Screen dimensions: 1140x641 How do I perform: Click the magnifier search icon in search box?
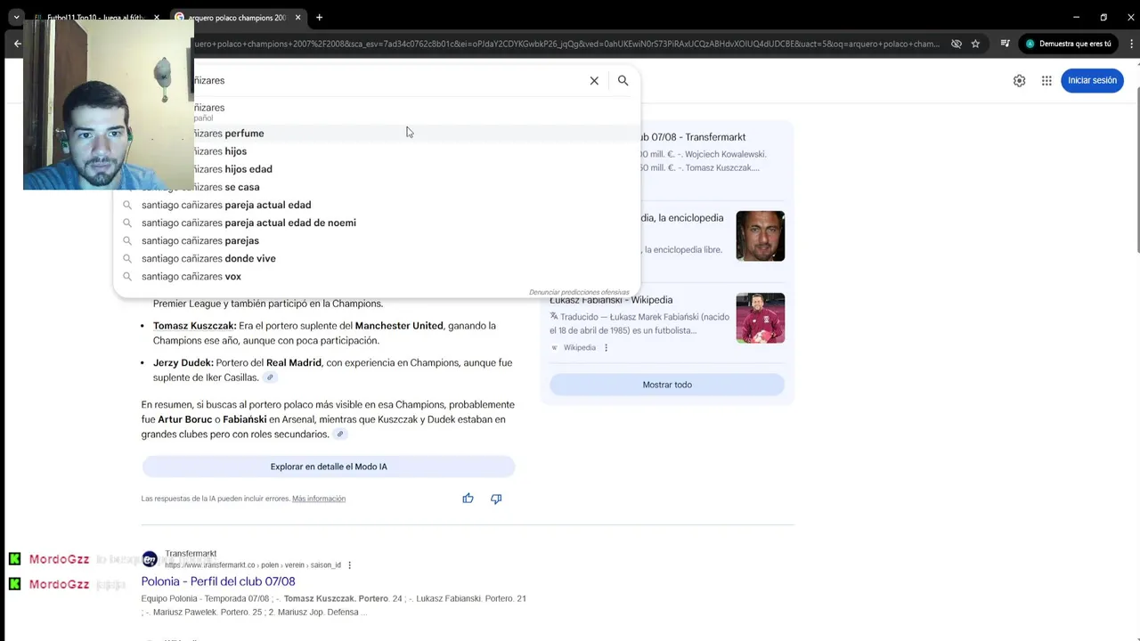(x=623, y=80)
